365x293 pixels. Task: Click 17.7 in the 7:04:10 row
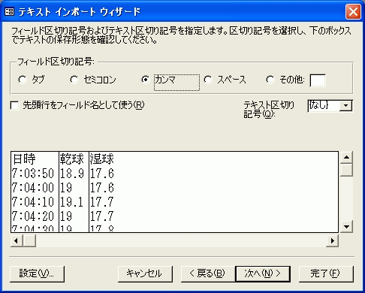point(102,202)
